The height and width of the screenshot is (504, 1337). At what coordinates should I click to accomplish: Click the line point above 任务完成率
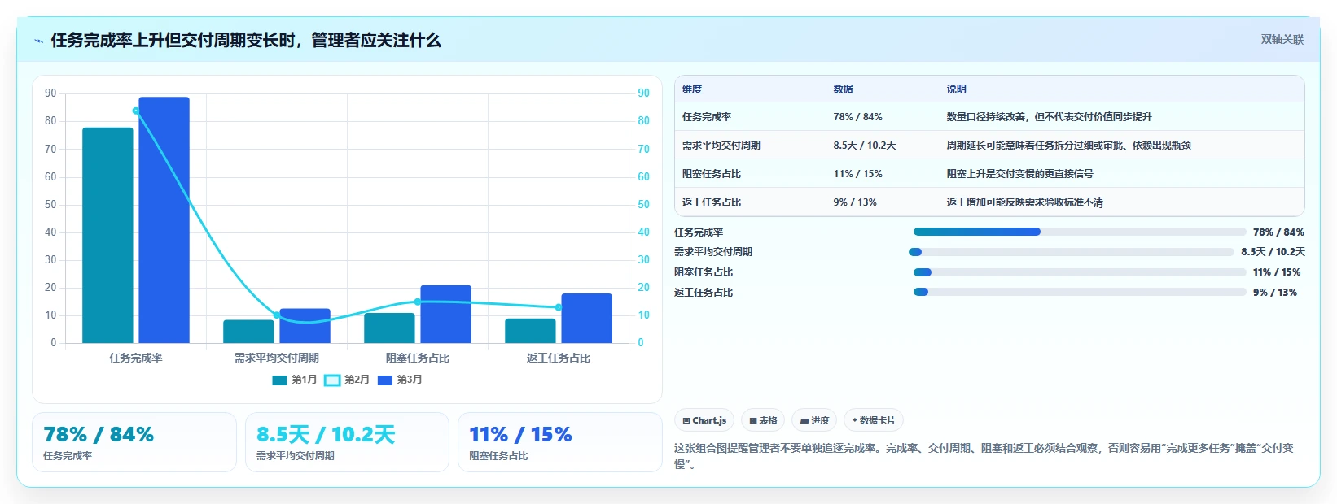(136, 111)
